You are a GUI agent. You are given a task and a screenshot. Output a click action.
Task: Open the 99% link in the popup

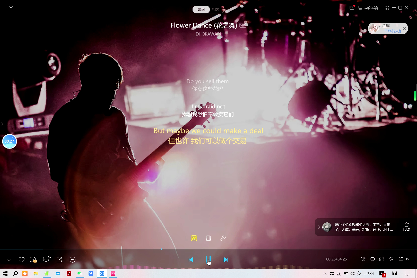point(393,31)
